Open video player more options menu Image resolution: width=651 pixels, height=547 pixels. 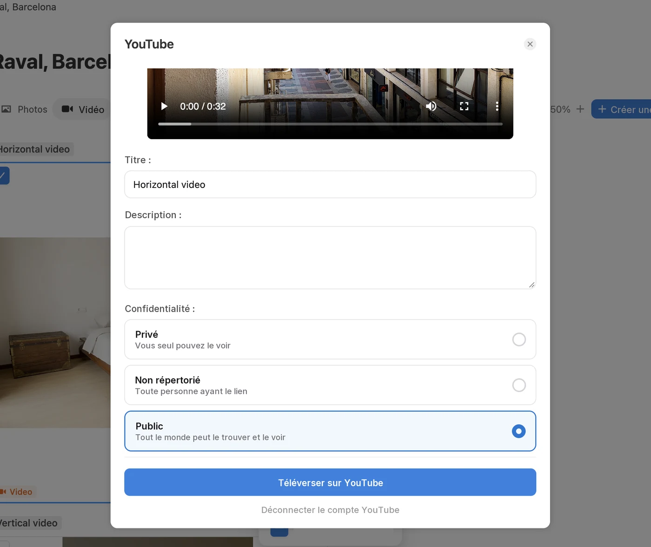click(x=497, y=106)
